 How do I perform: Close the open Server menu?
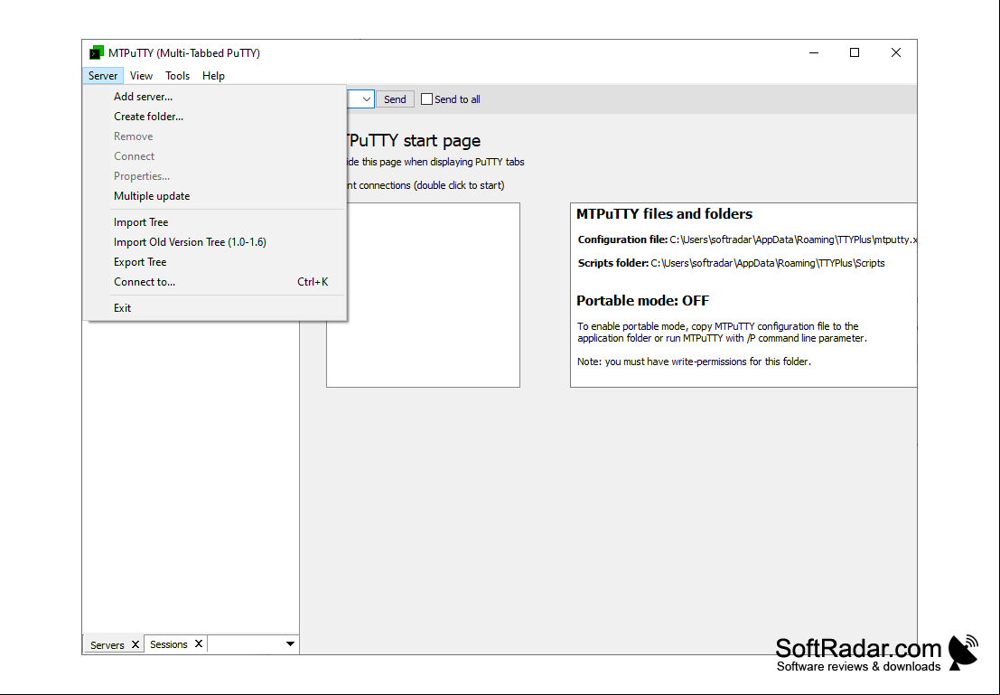tap(103, 75)
